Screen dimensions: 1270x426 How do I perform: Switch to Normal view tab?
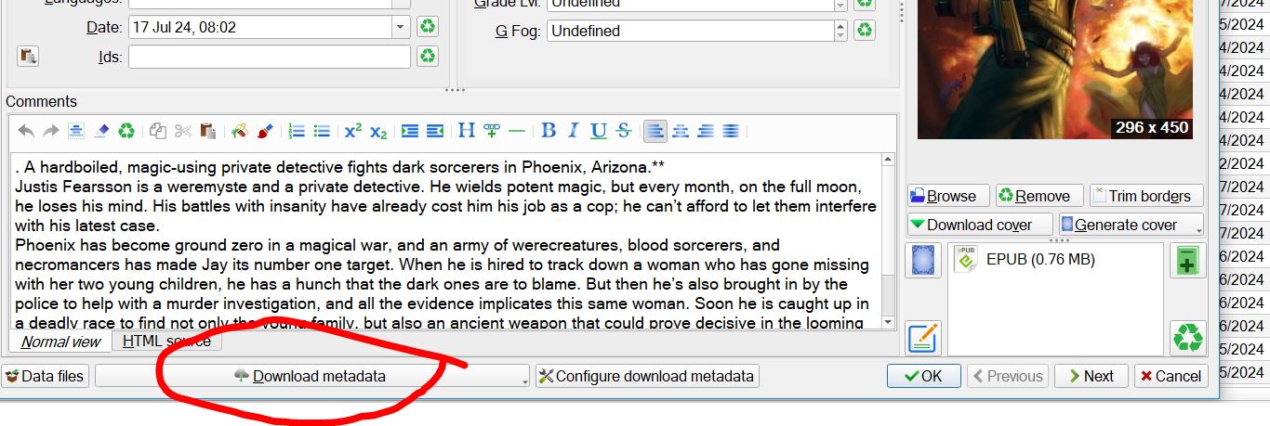click(x=60, y=342)
